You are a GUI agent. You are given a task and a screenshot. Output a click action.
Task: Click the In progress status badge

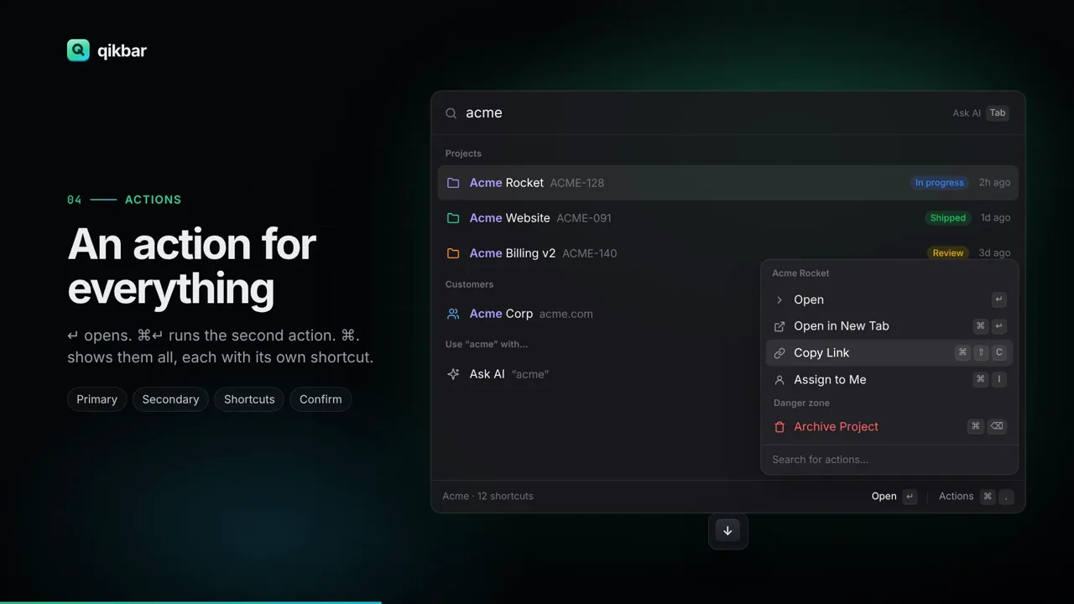pos(940,183)
